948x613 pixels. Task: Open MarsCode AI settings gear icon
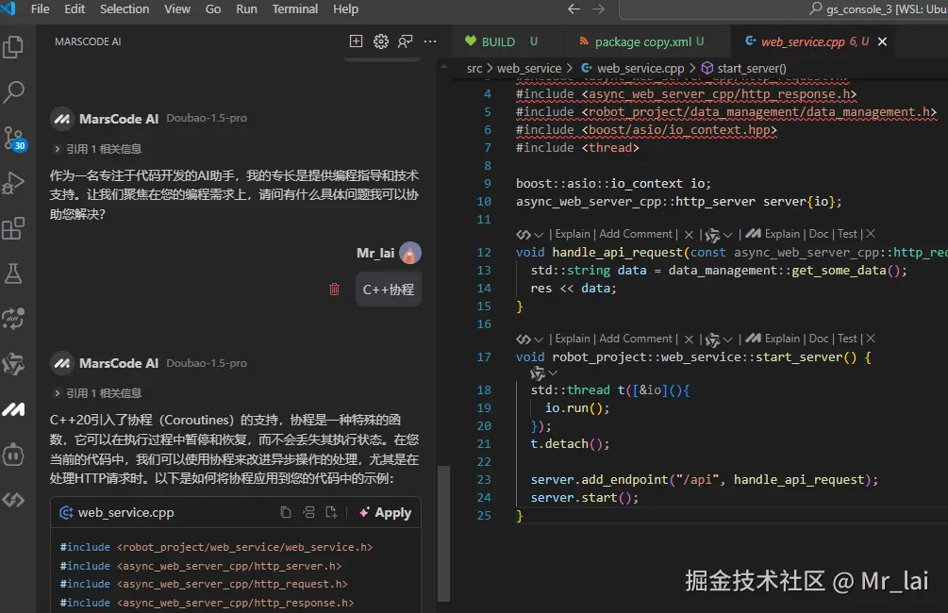click(x=379, y=41)
